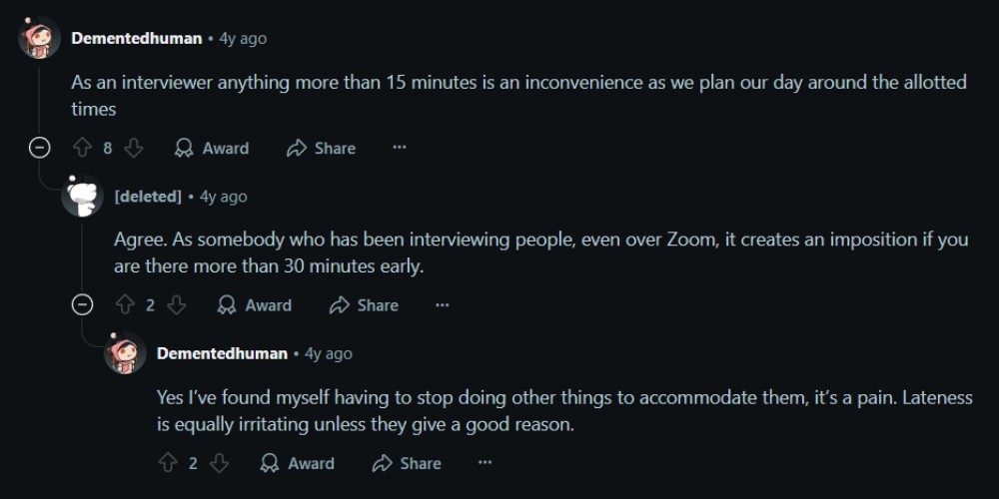Award the reply about accommodating early candidates
Viewport: 999px width, 499px height.
point(297,463)
